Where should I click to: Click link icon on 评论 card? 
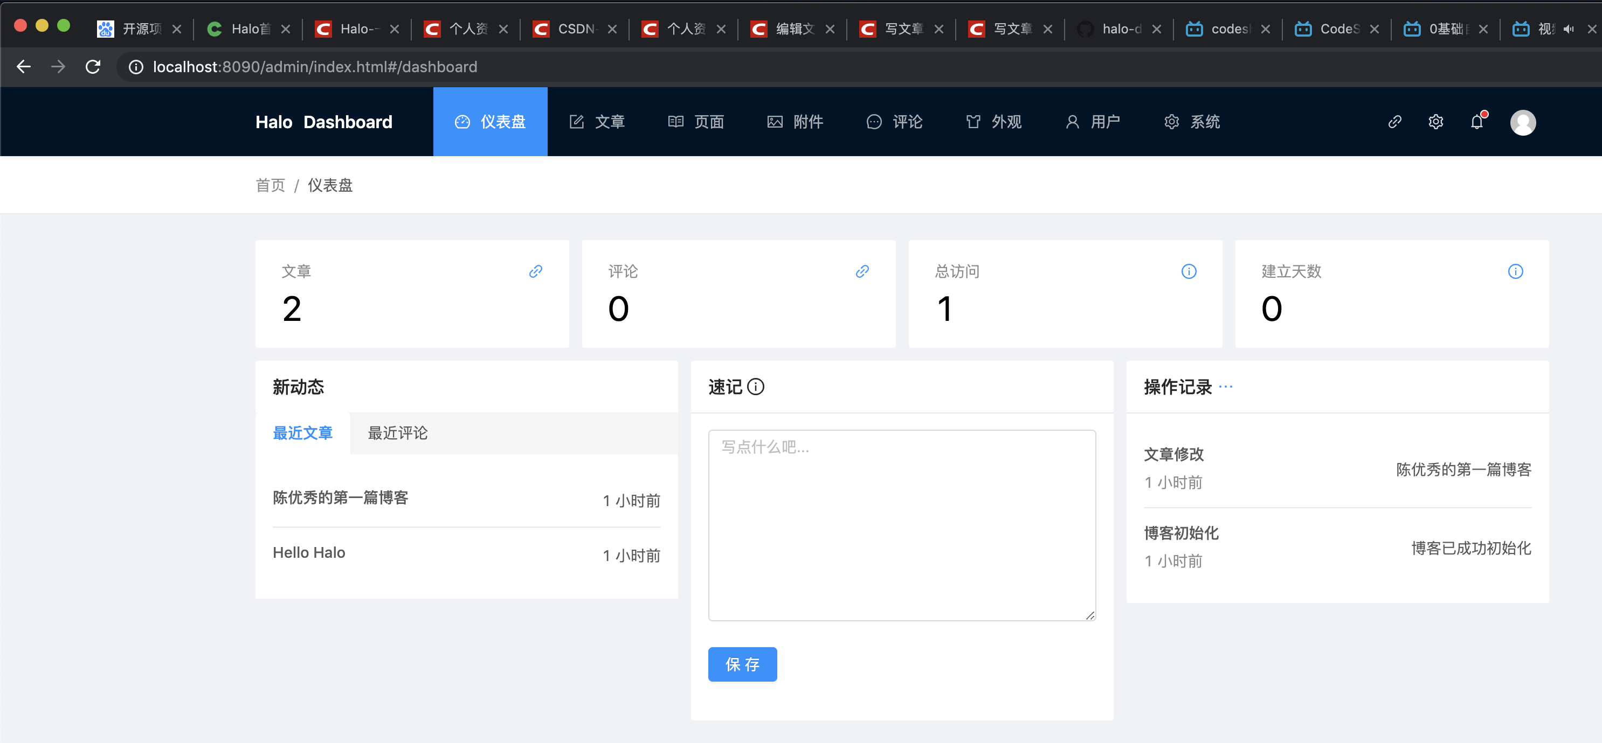[x=862, y=271]
